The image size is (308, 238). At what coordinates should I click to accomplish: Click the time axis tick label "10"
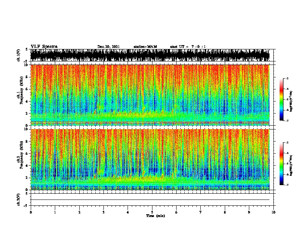point(273,212)
